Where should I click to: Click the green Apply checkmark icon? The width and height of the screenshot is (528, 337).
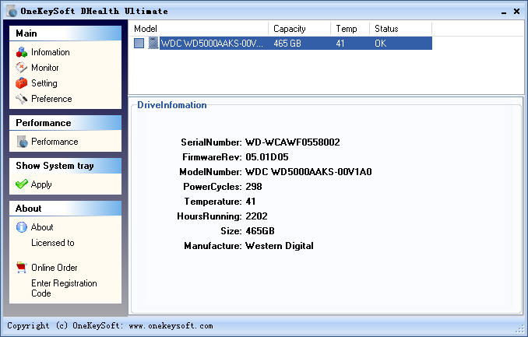pos(22,184)
